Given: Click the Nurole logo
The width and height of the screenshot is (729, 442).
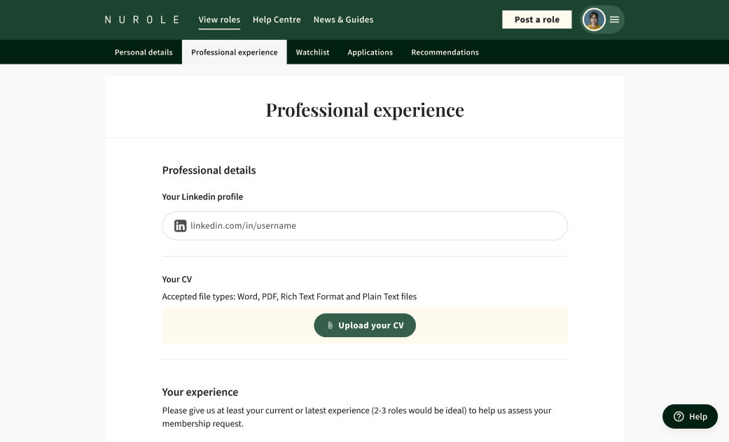Looking at the screenshot, I should 141,20.
